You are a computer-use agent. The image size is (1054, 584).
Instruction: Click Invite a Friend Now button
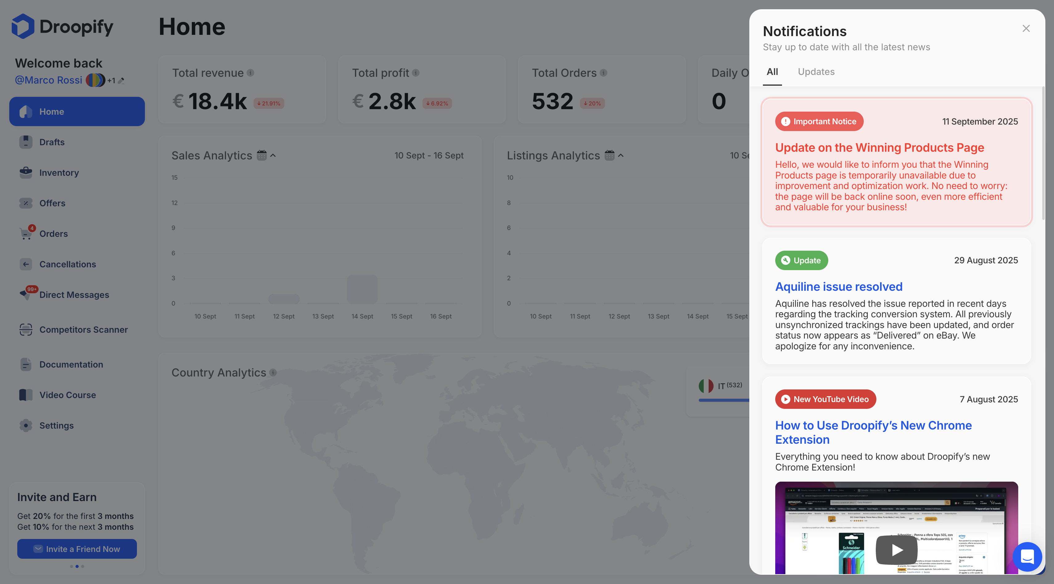pyautogui.click(x=77, y=549)
